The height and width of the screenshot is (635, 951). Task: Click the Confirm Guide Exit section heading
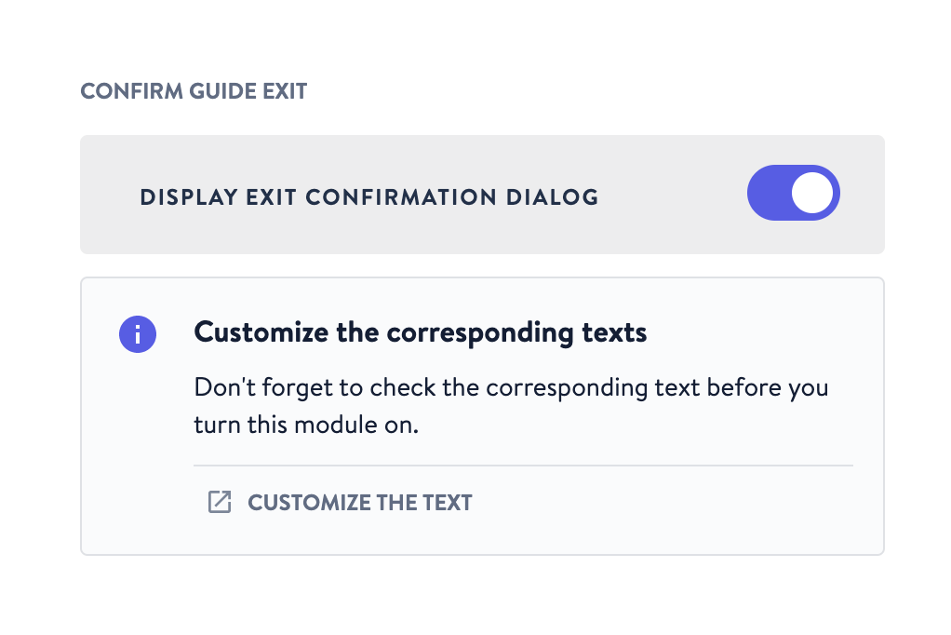click(x=194, y=91)
